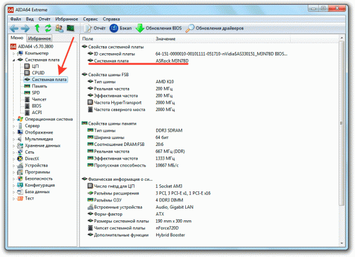Screen dimensions: 355x257
Task: Click the Отображение monitor icon
Action: coord(20,132)
